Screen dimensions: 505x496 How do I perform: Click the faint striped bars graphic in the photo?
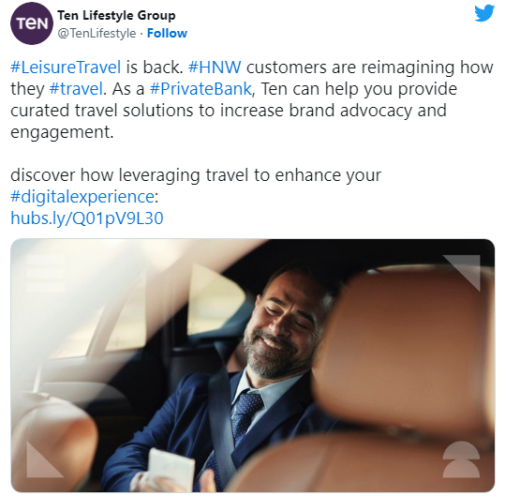click(45, 273)
